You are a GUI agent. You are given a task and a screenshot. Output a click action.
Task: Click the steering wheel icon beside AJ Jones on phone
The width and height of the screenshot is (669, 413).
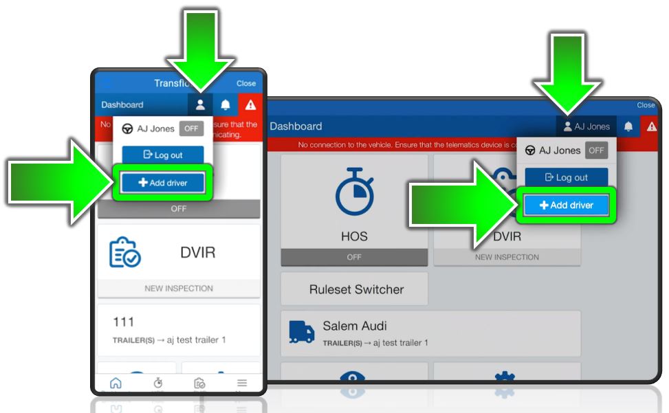point(127,129)
